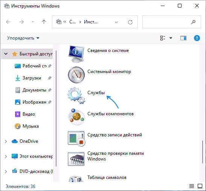The height and width of the screenshot is (191, 206).
Task: Click the navigation pane scrollbar
Action: click(56, 108)
